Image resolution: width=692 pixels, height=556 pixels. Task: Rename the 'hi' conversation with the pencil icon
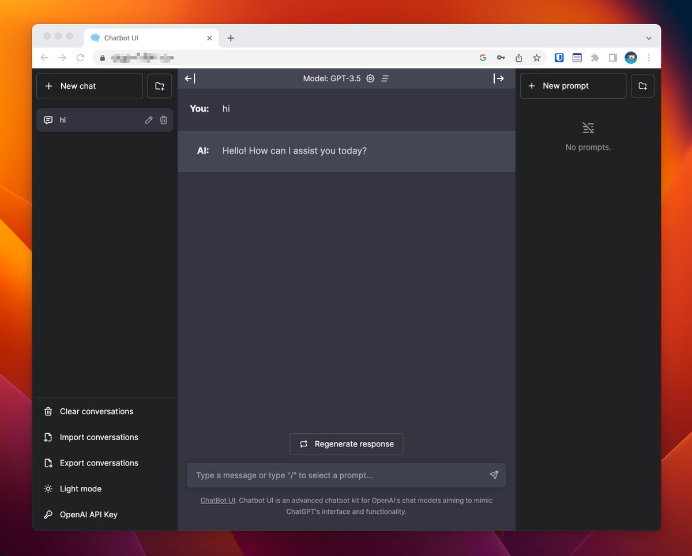[149, 120]
